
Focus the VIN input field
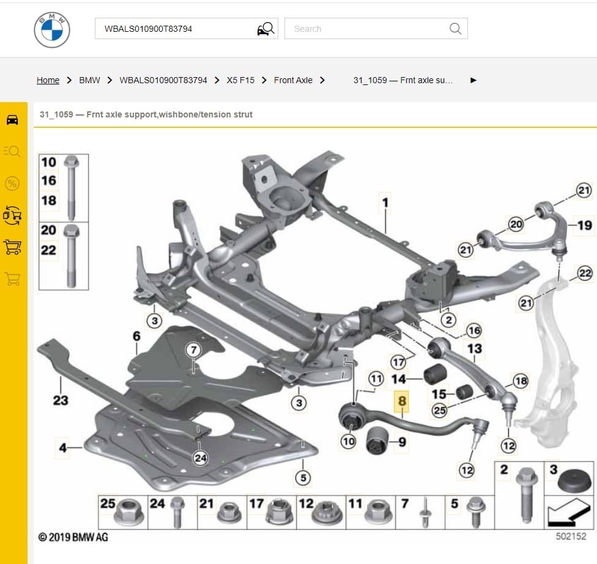(x=177, y=29)
